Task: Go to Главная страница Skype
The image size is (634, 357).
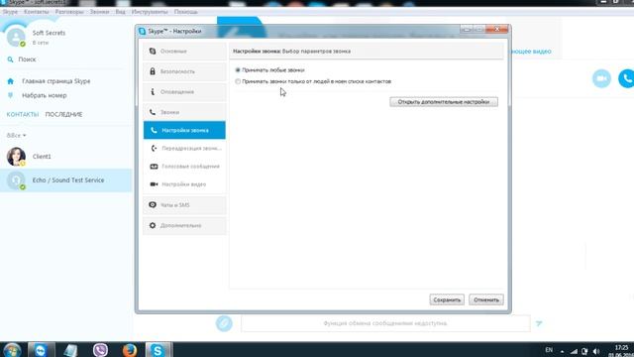Action: (x=56, y=81)
